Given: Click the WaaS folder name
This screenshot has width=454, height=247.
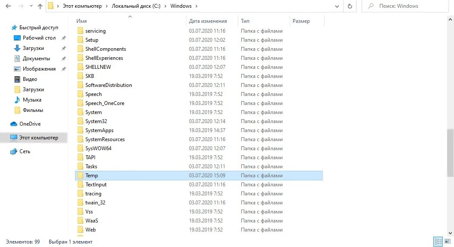Looking at the screenshot, I should point(91,221).
